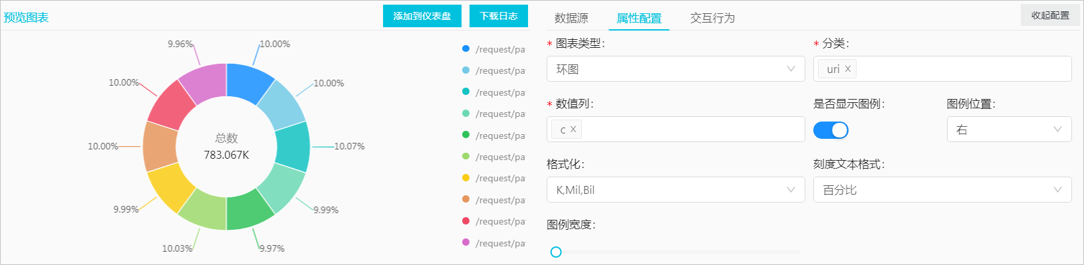Click the yellow donut segment

pos(172,186)
